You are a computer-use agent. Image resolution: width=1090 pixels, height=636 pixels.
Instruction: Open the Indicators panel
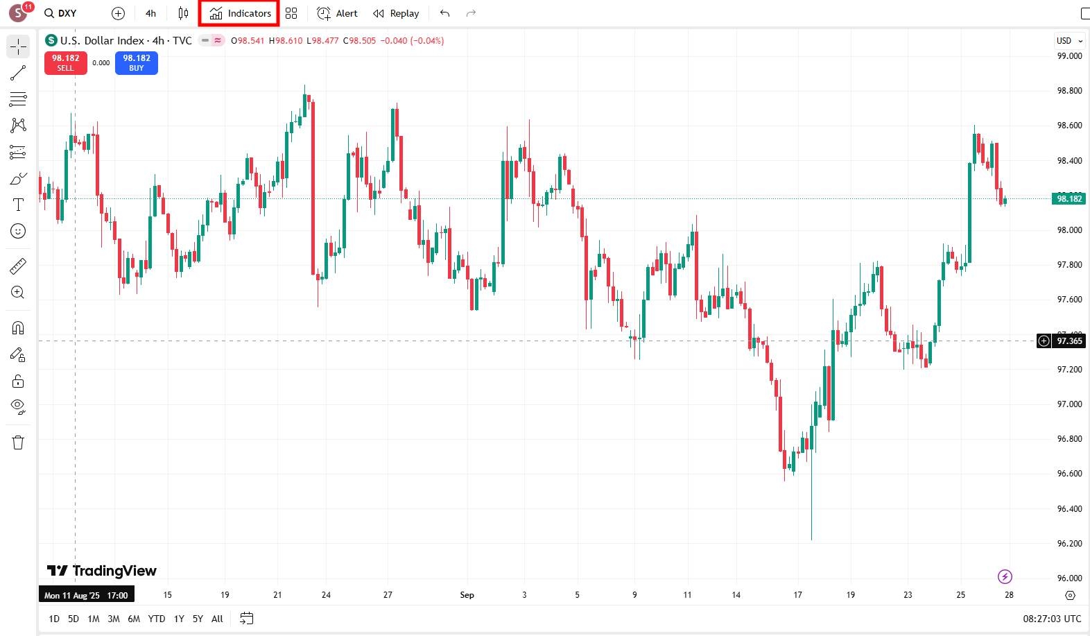tap(240, 13)
